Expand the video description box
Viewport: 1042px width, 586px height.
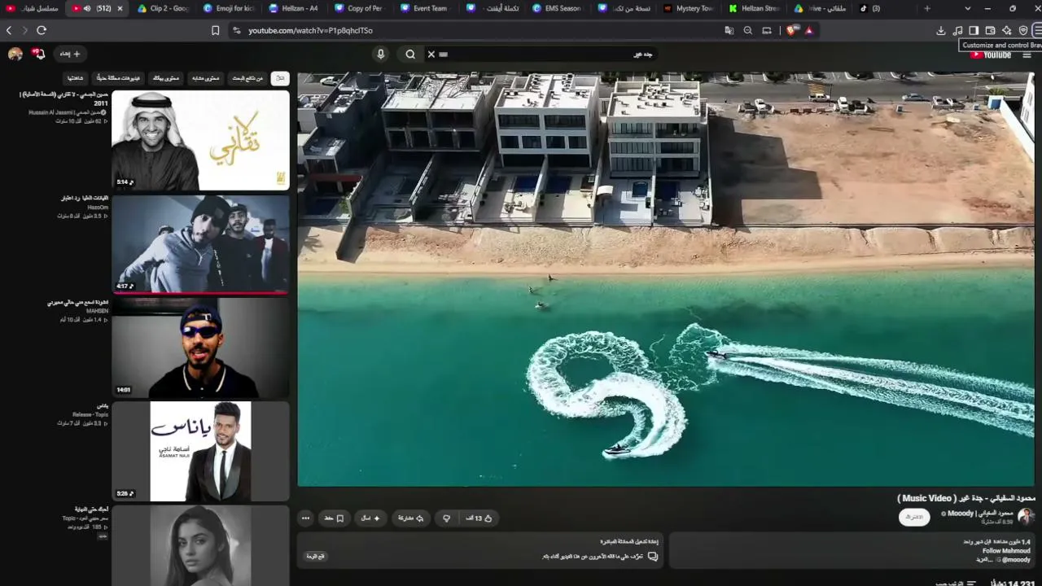point(851,550)
